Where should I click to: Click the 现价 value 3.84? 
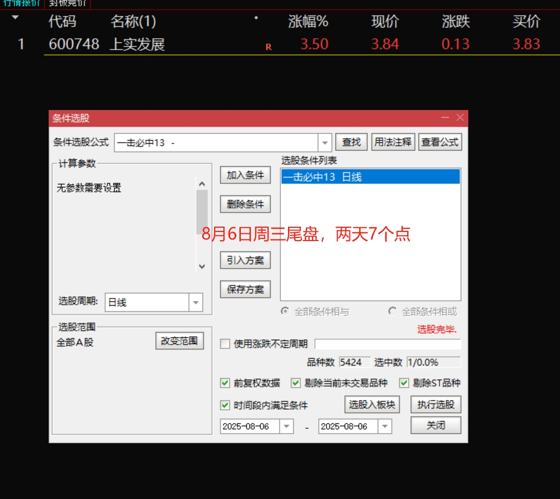pos(385,44)
